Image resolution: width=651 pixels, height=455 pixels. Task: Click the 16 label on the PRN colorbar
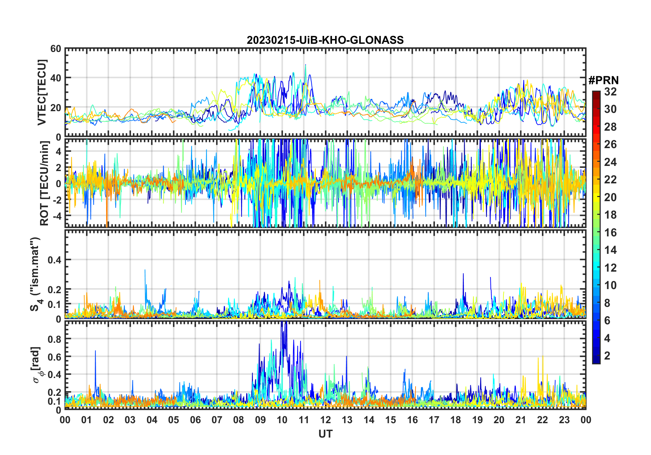[x=610, y=233]
